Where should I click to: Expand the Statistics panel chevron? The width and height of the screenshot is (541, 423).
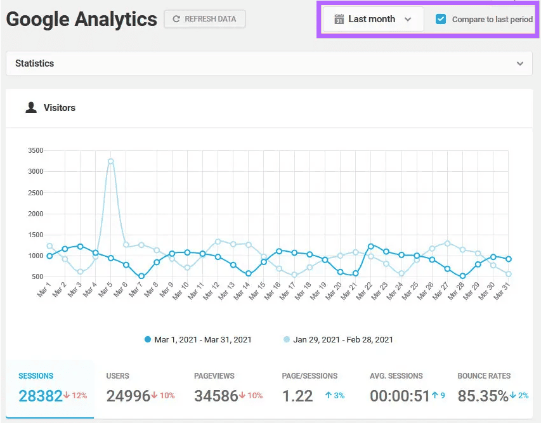tap(520, 63)
